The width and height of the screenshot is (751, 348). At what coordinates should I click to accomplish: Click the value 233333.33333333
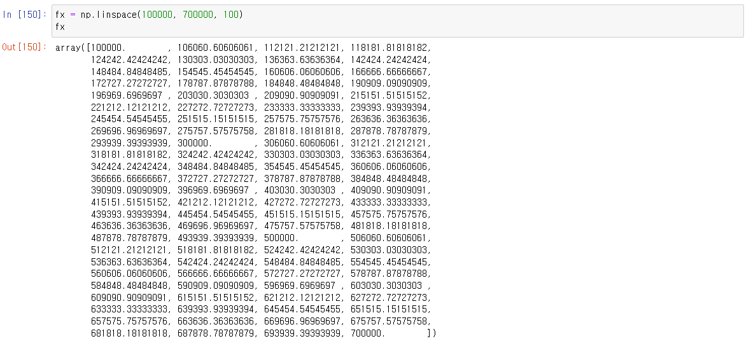[x=303, y=108]
